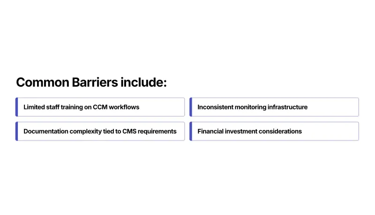Image resolution: width=375 pixels, height=215 pixels.
Task: Open the "Documentation complexity tied to CMS requirements" card
Action: (x=100, y=131)
